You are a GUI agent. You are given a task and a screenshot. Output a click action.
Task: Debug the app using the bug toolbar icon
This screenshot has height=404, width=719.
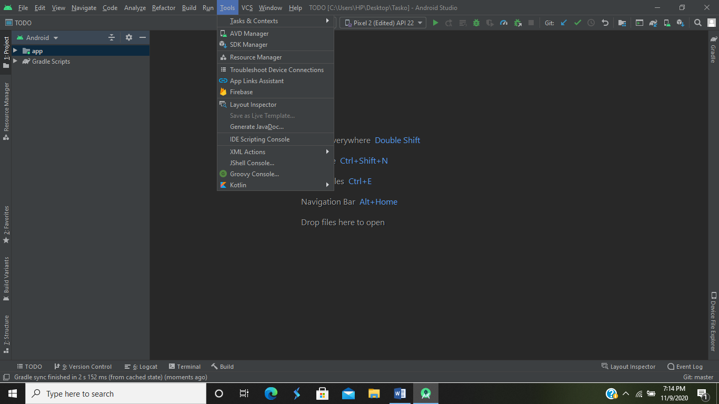pos(476,23)
